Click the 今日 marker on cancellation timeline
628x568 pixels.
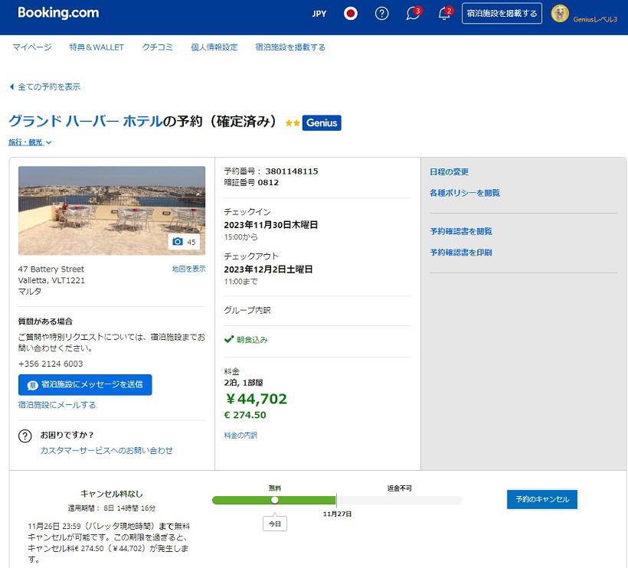point(275,524)
